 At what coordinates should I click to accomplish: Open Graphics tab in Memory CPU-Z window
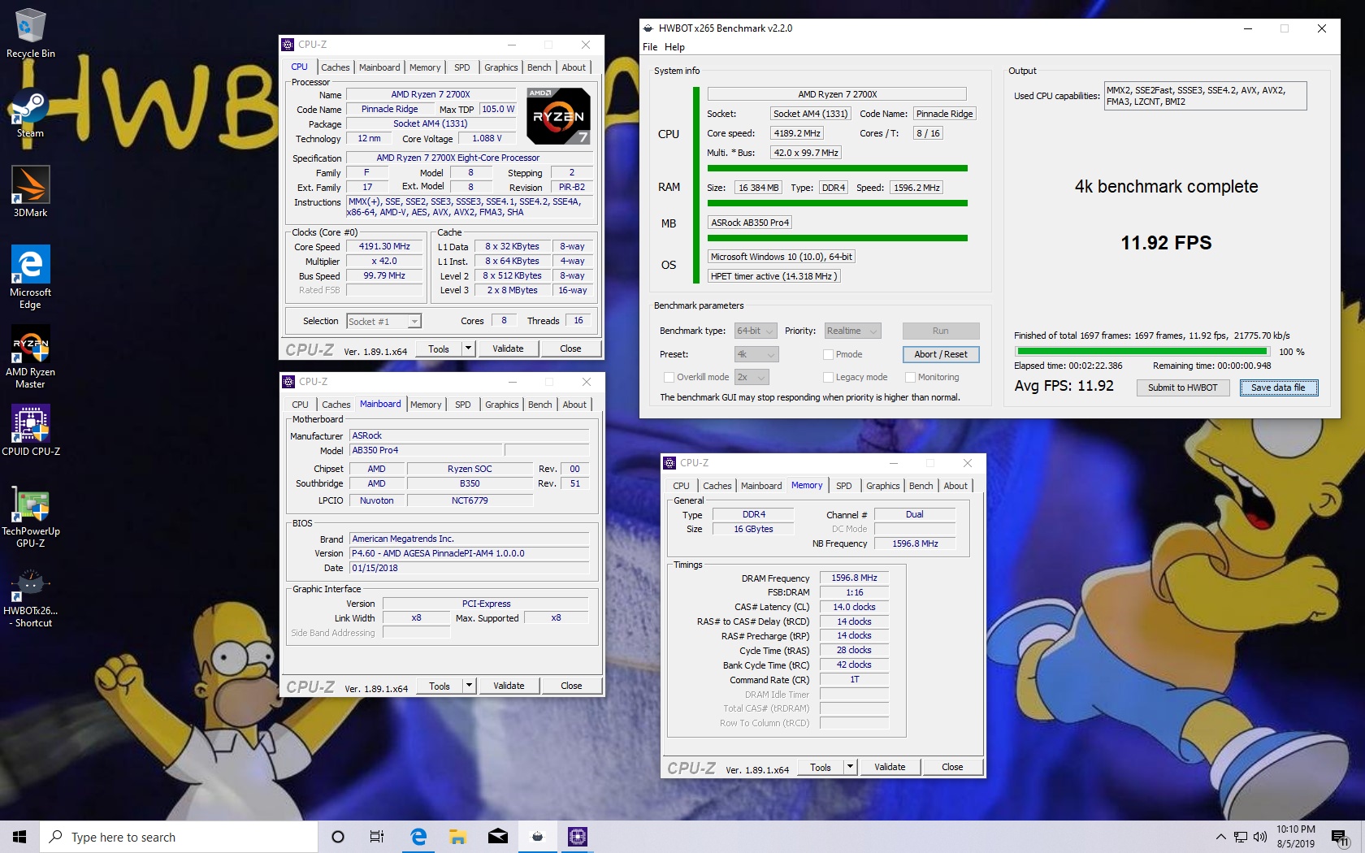point(882,486)
